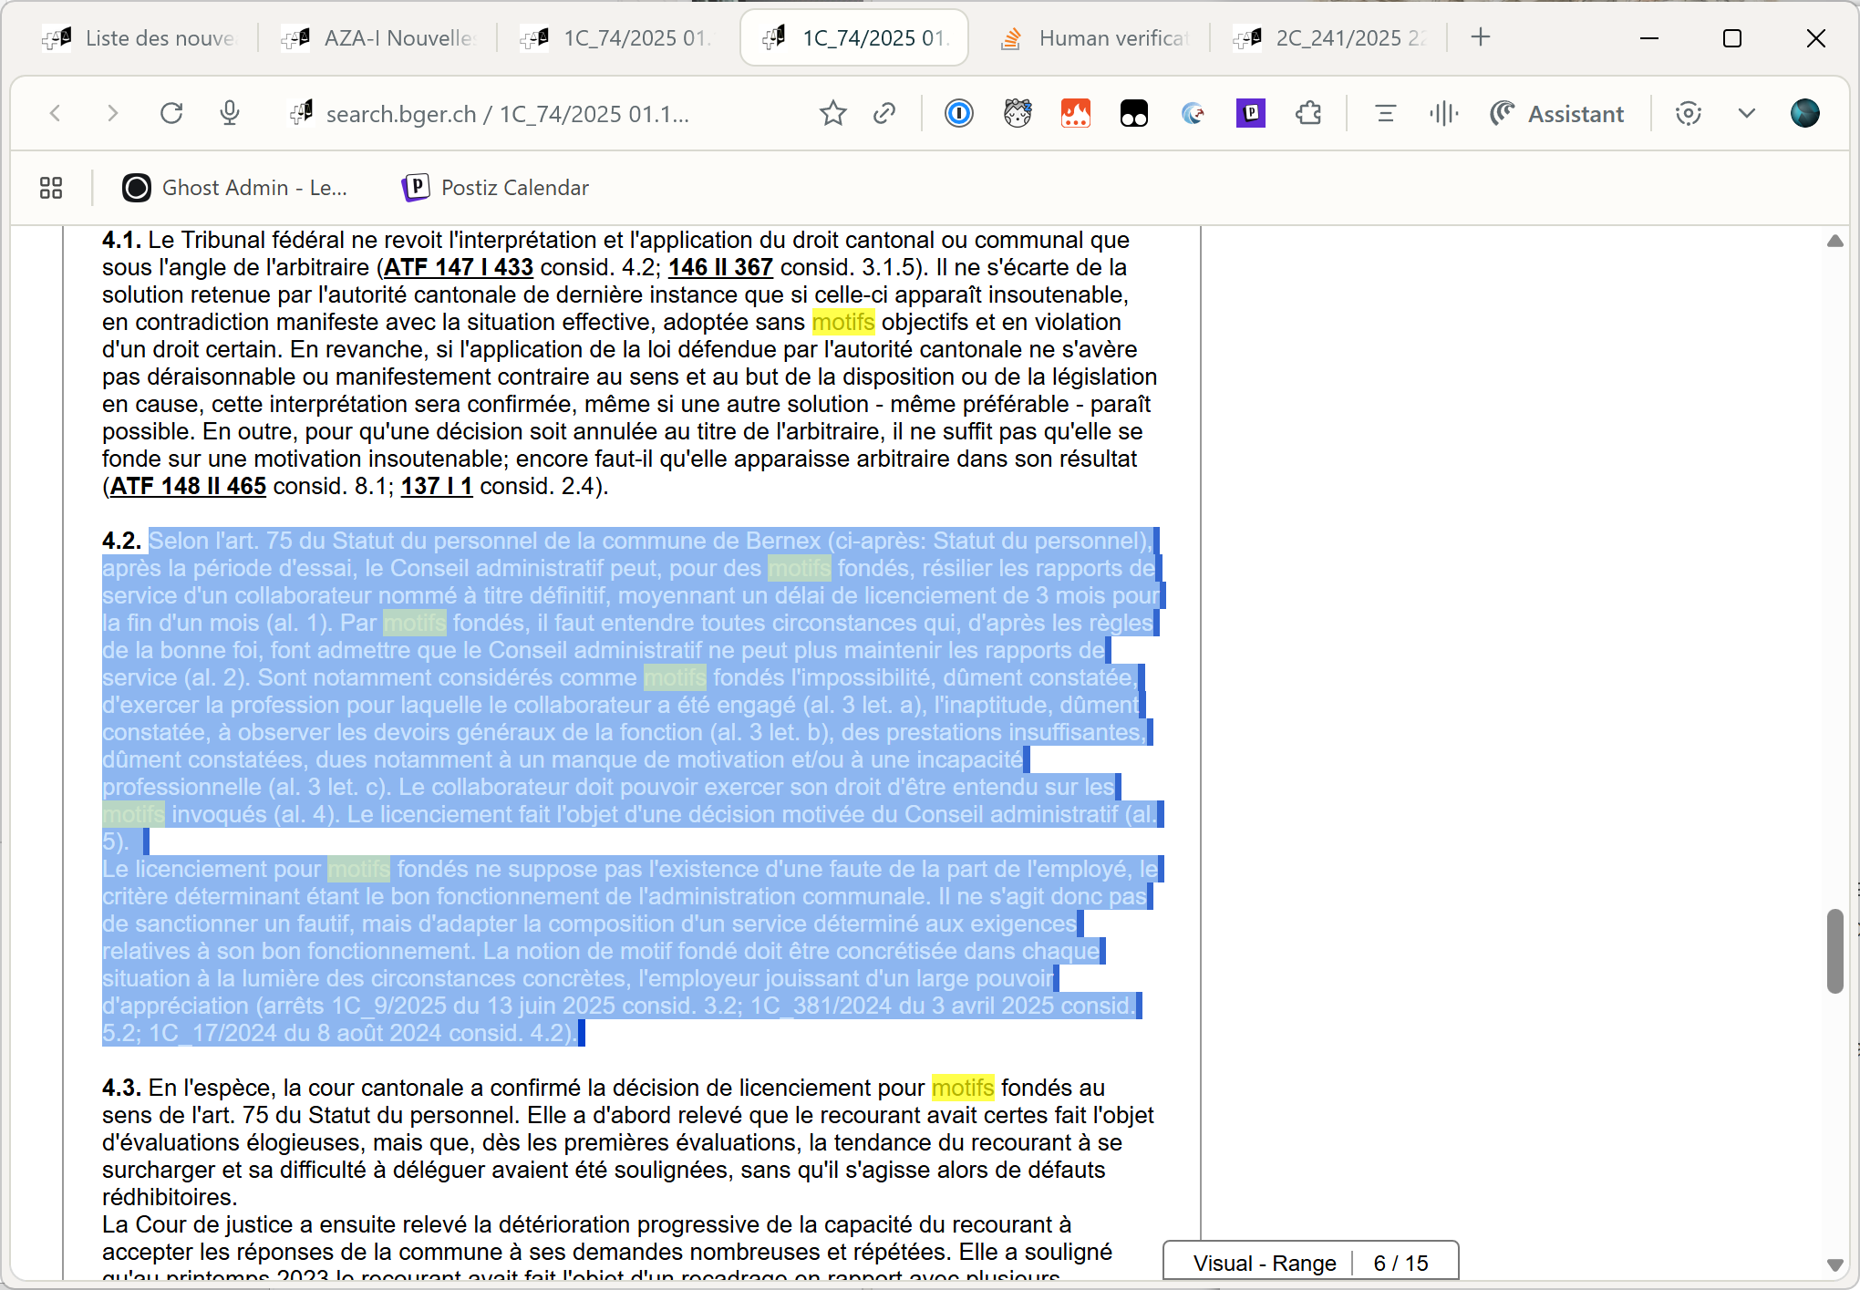
Task: Open the Ghost Admin bookmark
Action: pyautogui.click(x=234, y=188)
